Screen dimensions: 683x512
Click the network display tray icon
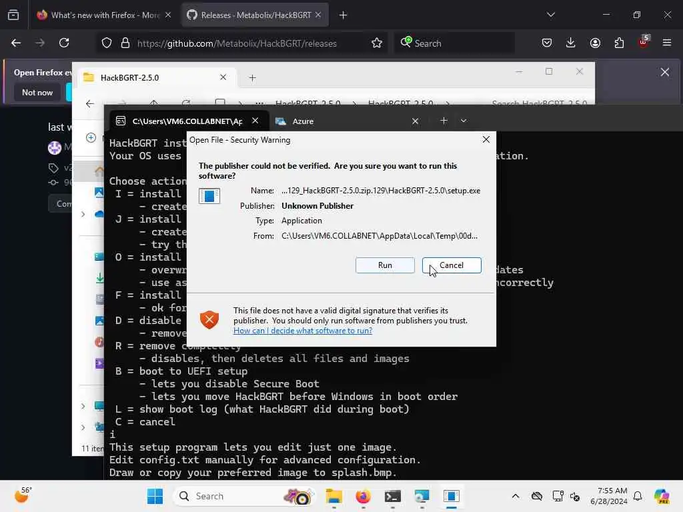(558, 496)
